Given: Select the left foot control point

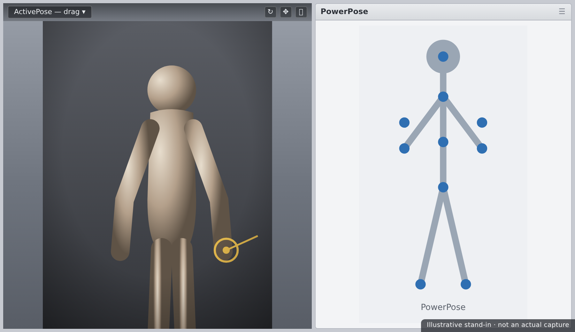Looking at the screenshot, I should (x=420, y=284).
